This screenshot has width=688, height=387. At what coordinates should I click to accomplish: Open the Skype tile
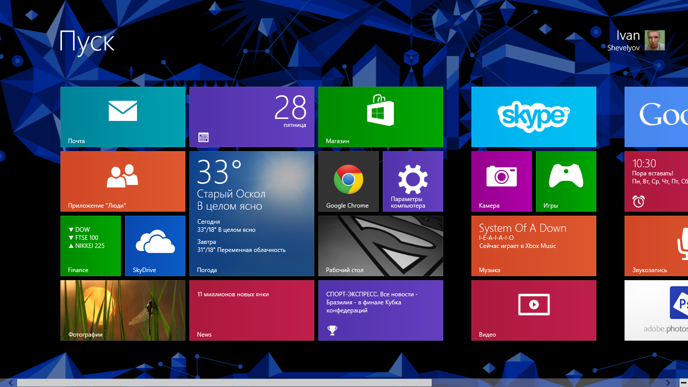pyautogui.click(x=534, y=117)
